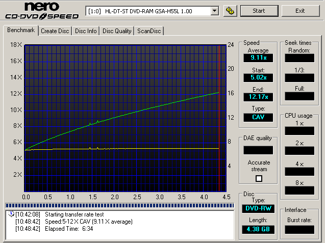Click the Exit button
Viewport: 325px width, 243px height.
coord(301,11)
